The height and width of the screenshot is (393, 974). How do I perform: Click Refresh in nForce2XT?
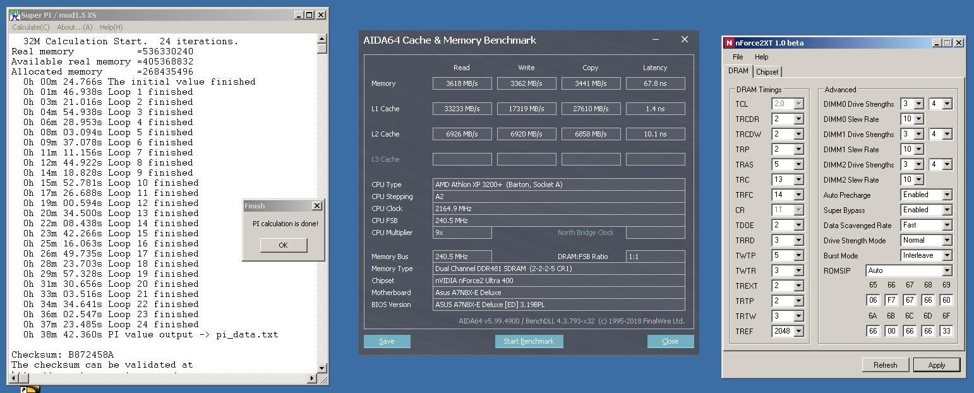coord(885,365)
